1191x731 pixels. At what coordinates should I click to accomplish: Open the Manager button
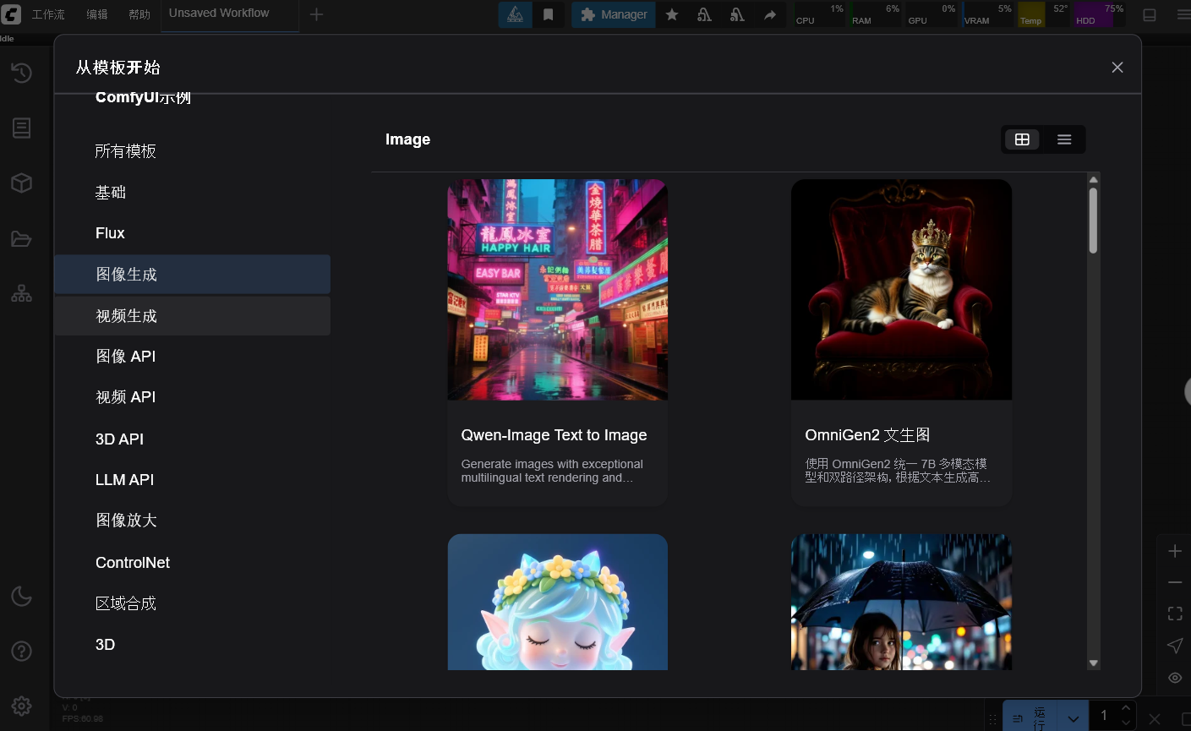pos(614,14)
